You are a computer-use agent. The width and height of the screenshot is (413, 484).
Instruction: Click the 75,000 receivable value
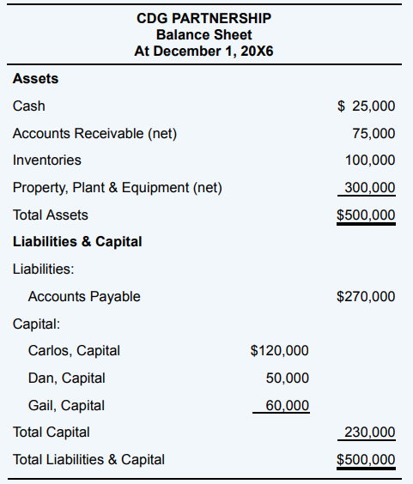pos(374,133)
